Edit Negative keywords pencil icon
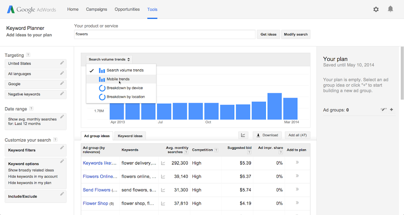 [x=62, y=94]
